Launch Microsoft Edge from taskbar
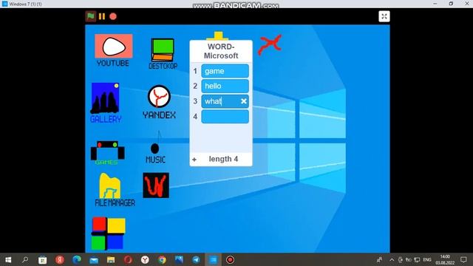Image resolution: width=473 pixels, height=266 pixels. click(x=77, y=259)
